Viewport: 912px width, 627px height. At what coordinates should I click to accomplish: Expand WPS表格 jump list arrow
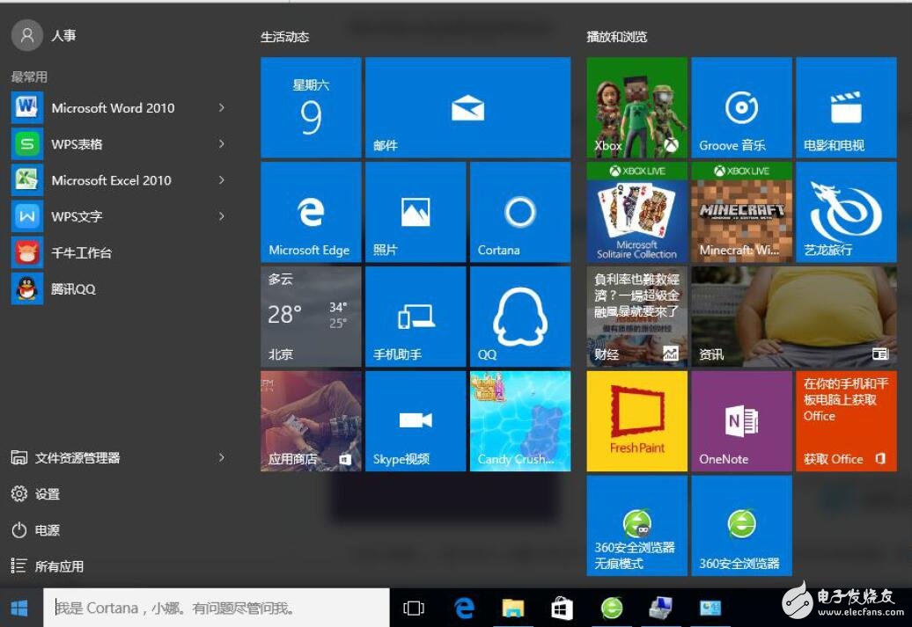coord(222,143)
